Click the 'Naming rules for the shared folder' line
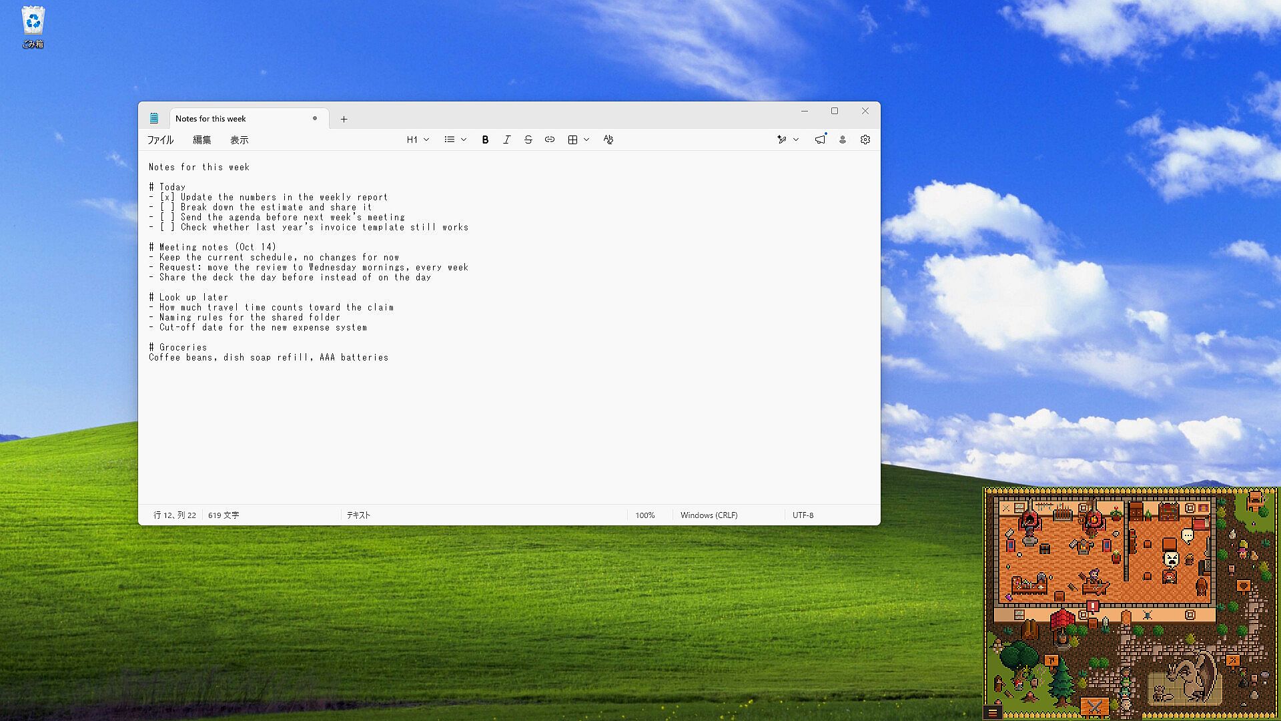 [245, 317]
